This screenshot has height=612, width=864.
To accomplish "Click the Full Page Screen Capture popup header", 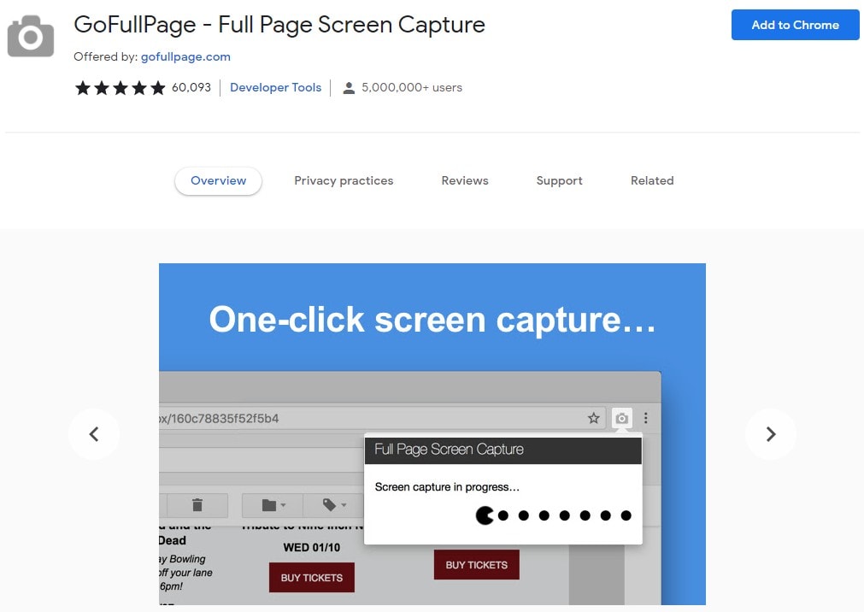I will coord(503,450).
